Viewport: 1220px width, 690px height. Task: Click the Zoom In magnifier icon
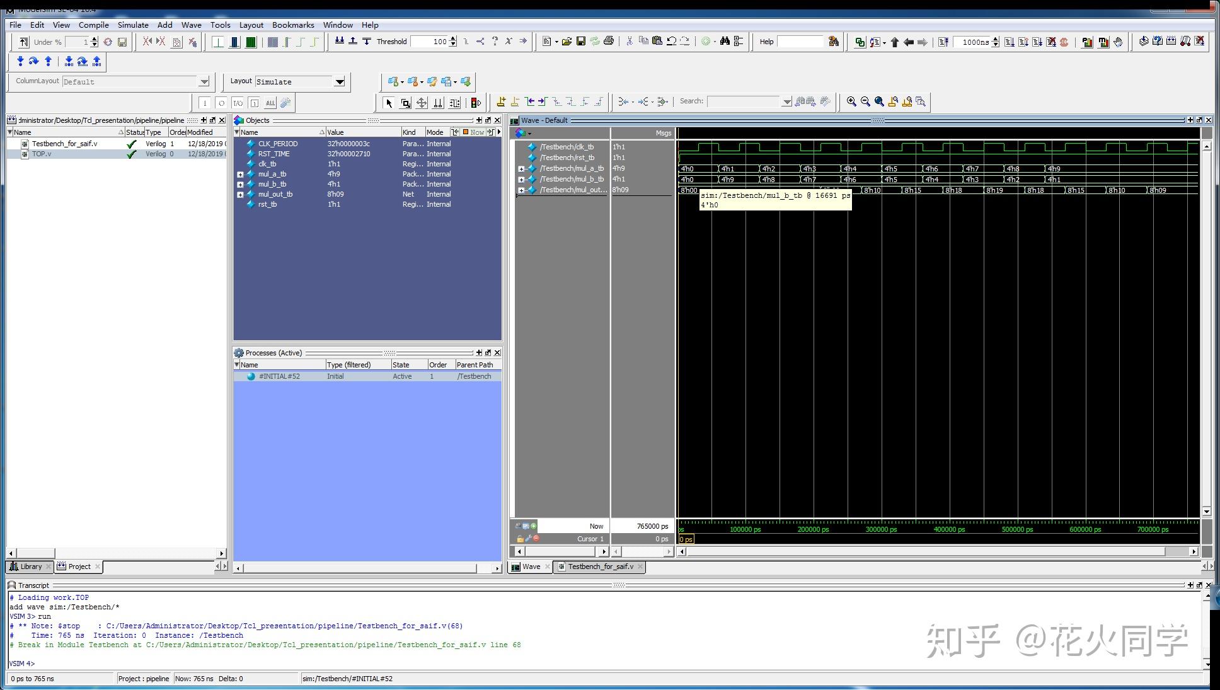coord(851,101)
